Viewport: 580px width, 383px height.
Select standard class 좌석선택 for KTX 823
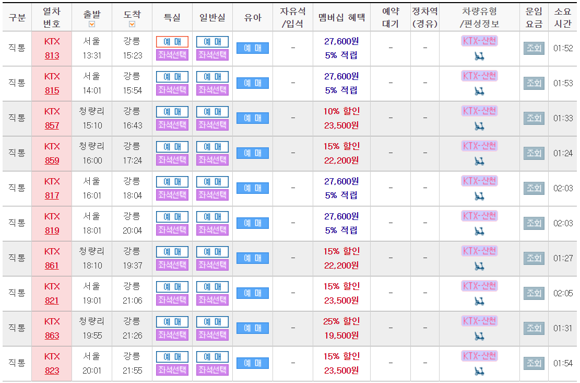pyautogui.click(x=212, y=370)
